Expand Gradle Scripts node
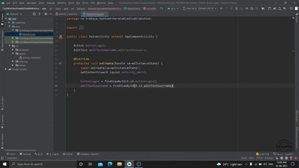 (6, 69)
